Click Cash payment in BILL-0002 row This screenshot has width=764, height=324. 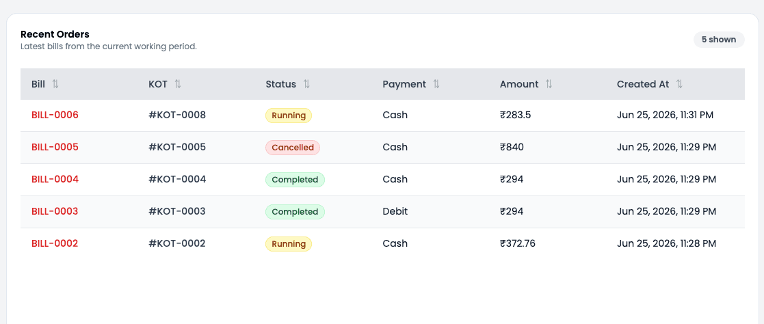[395, 243]
